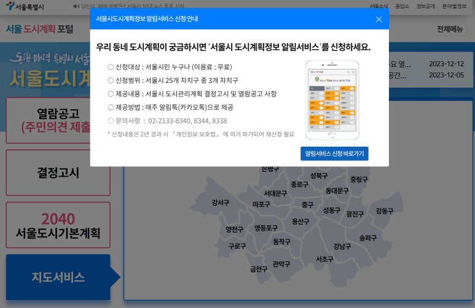Select 강서구 on the map

coord(220,202)
